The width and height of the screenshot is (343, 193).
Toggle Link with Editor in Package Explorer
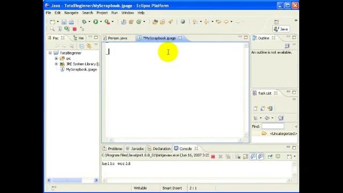89,46
